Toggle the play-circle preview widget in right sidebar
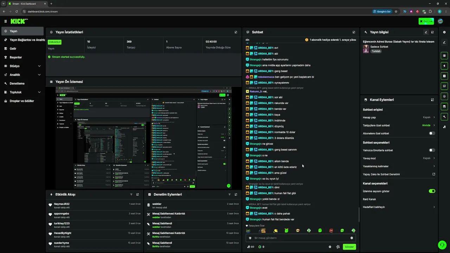450x253 pixels. [444, 96]
